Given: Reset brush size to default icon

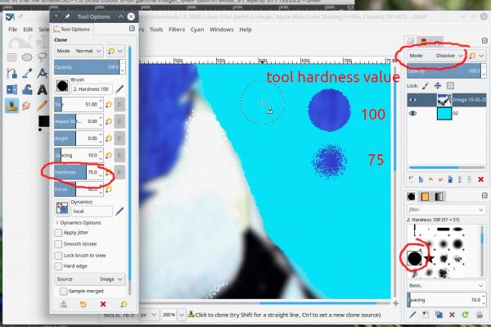Looking at the screenshot, I should 109,104.
